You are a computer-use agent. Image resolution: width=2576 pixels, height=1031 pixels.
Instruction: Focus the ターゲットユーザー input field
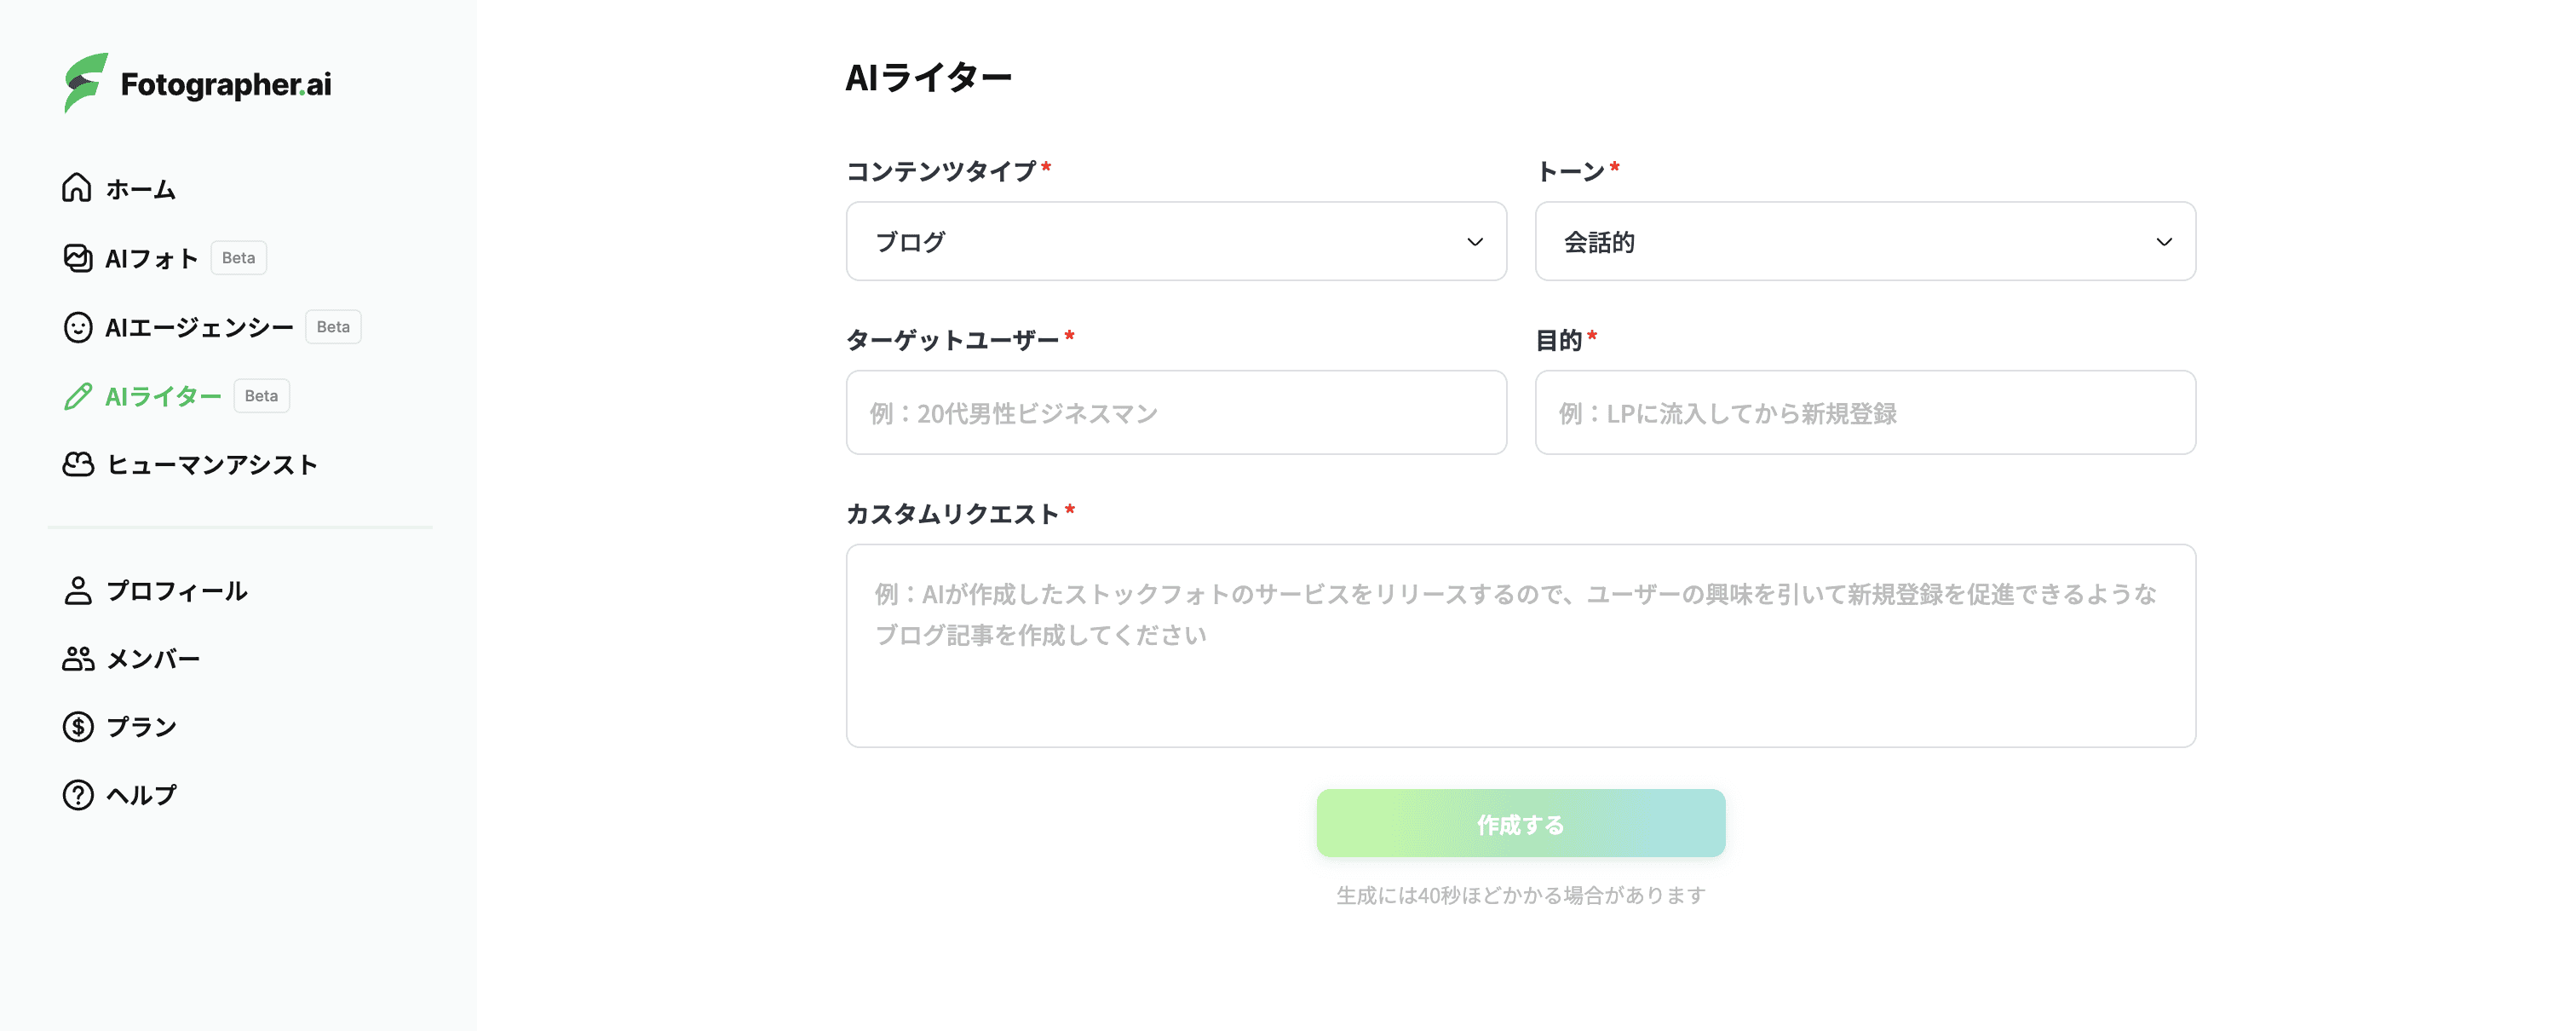1175,413
